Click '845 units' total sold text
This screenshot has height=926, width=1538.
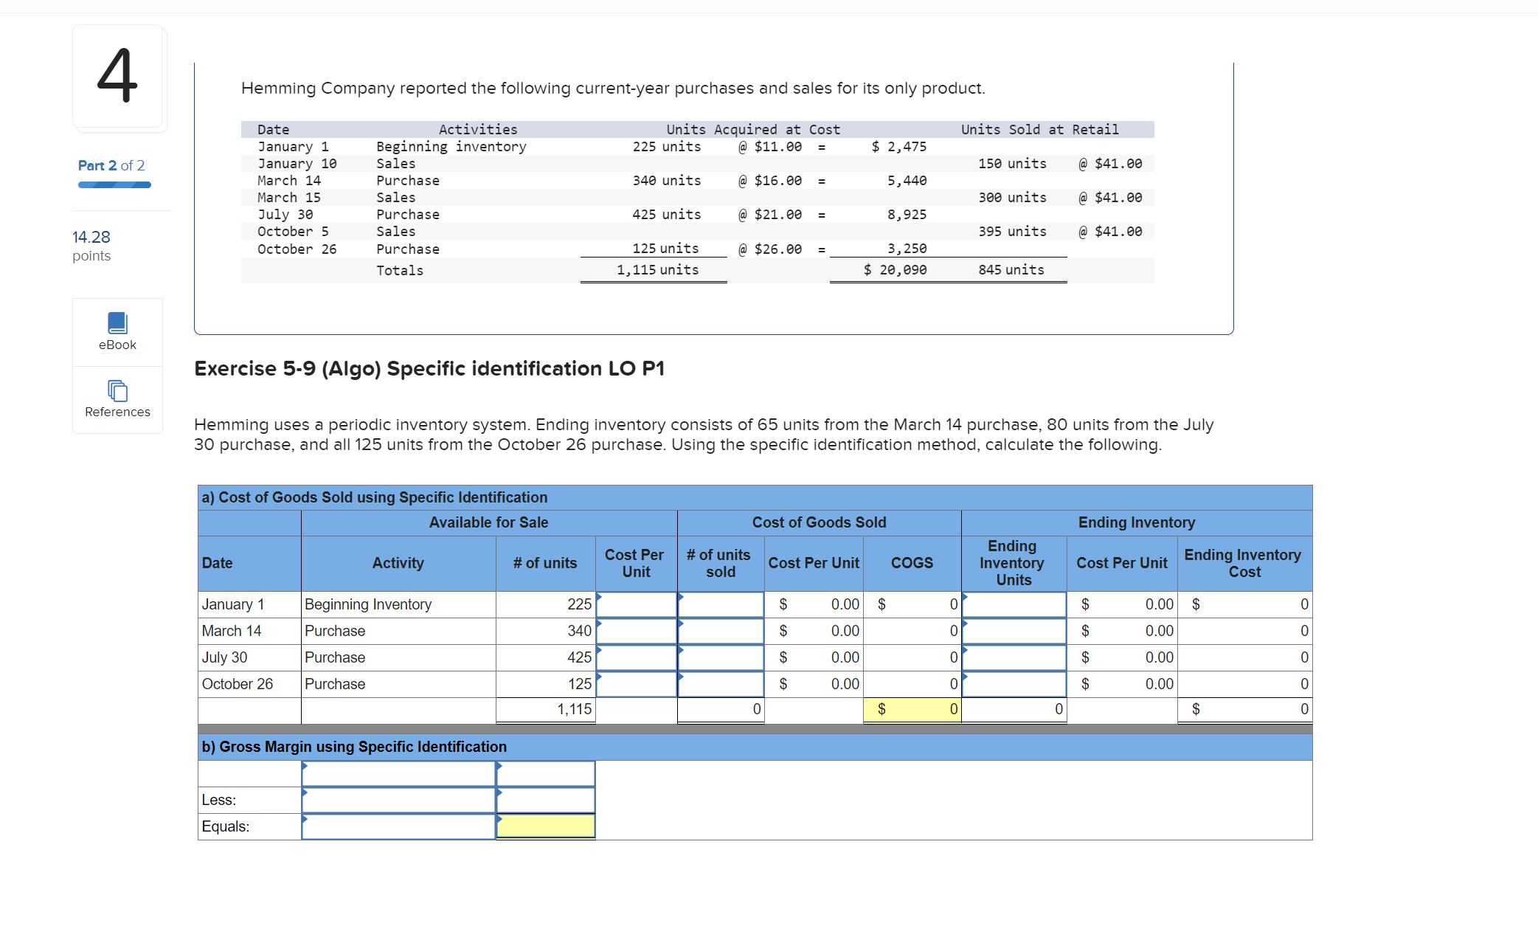1011,270
